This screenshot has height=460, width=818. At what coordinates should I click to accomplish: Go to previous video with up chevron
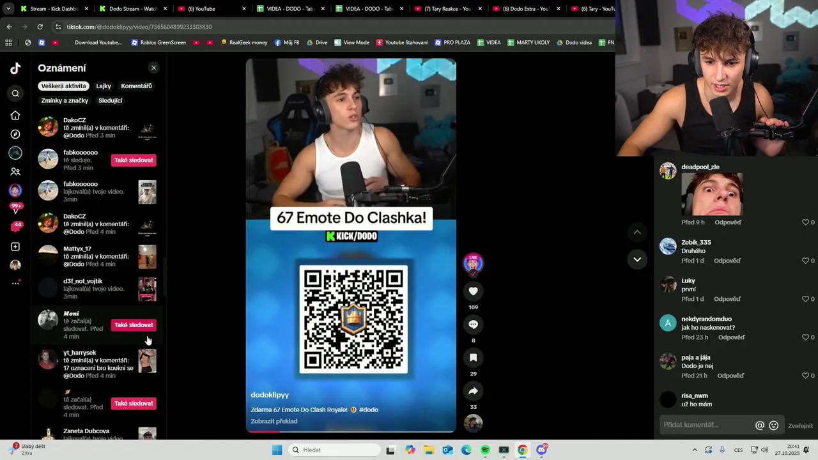637,232
